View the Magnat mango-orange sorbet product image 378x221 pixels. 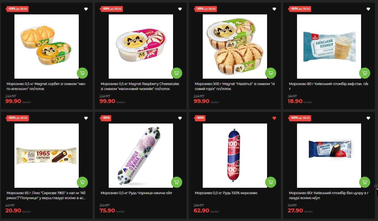coord(47,47)
